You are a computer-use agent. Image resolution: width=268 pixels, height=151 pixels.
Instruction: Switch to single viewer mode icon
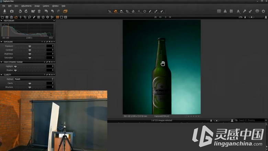62,17
